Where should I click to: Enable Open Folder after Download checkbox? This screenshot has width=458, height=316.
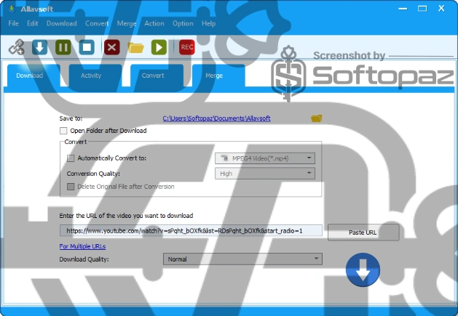point(63,131)
